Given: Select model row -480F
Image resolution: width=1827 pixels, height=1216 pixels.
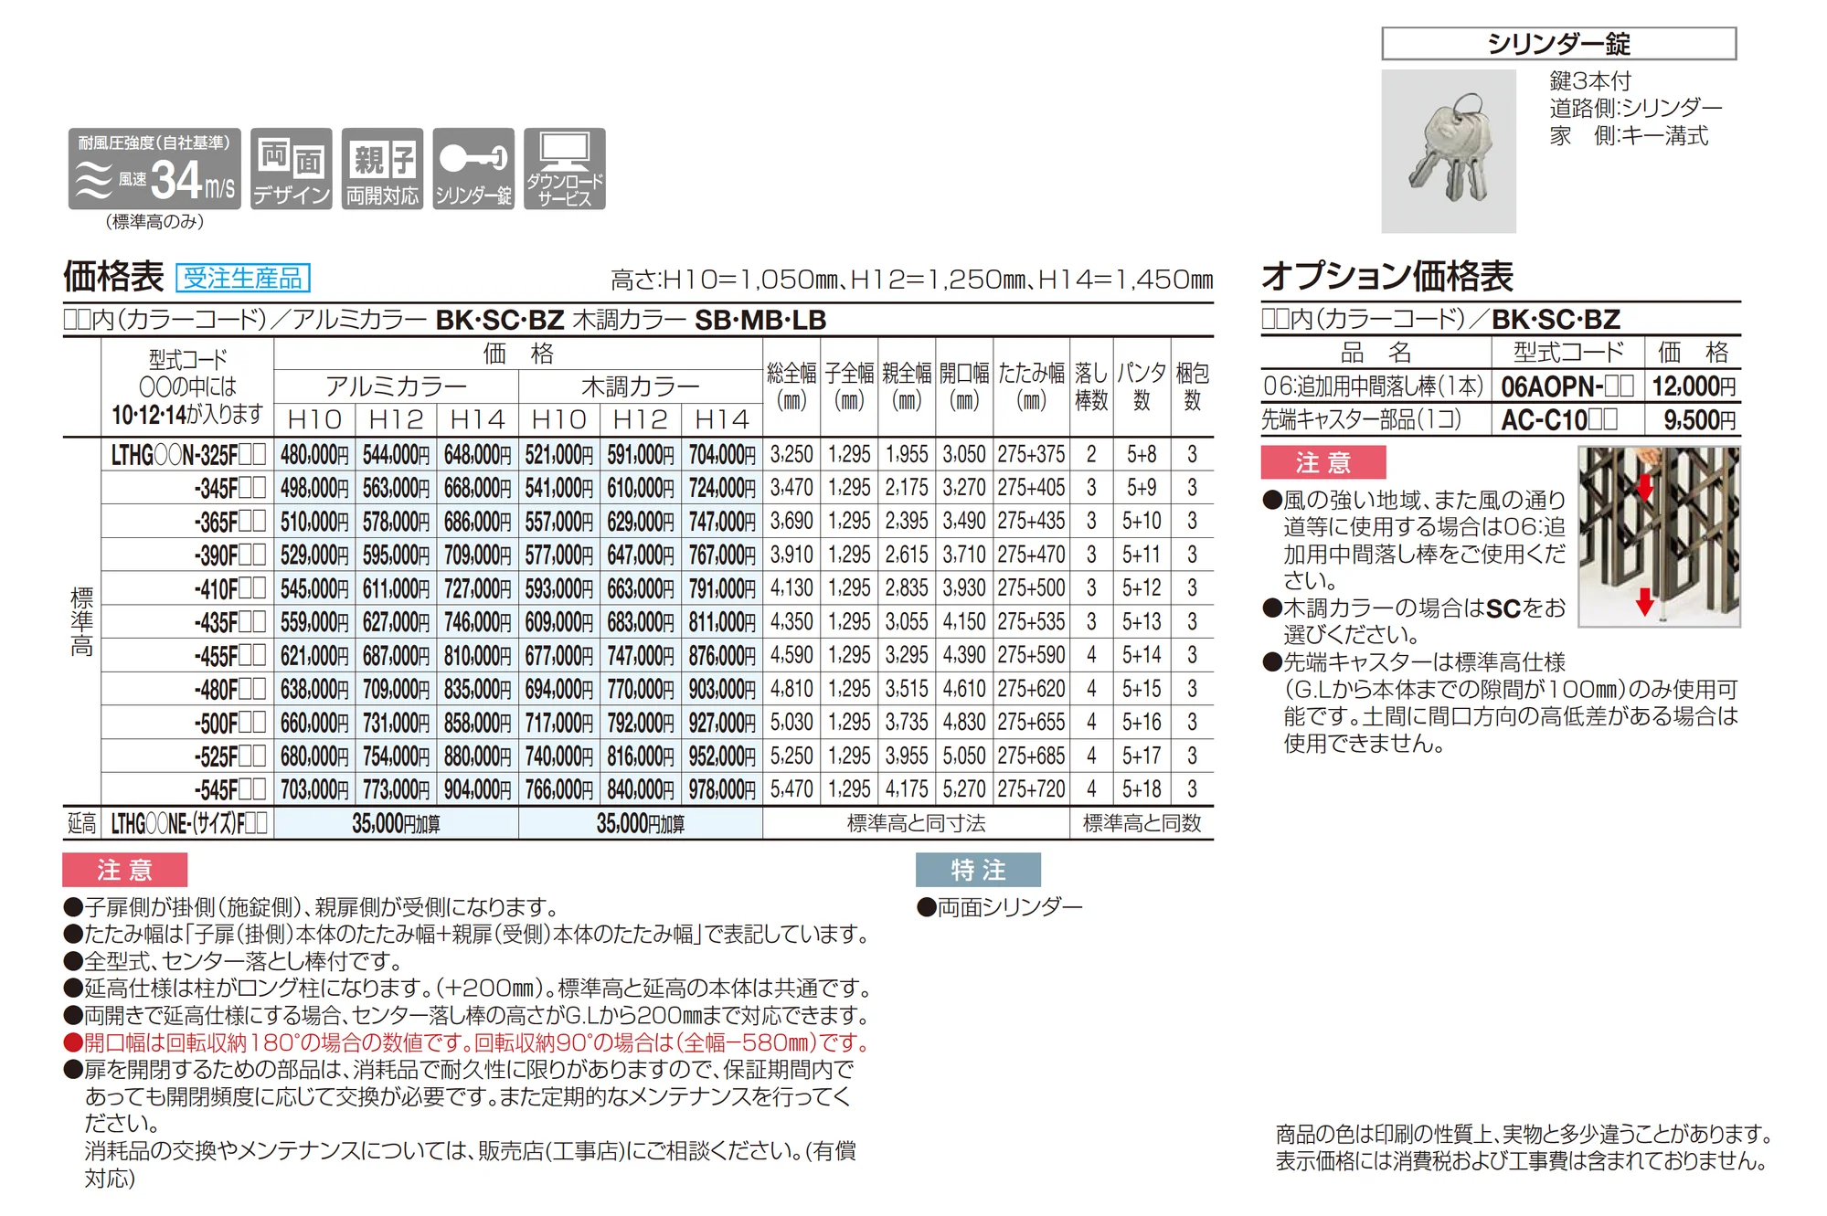Looking at the screenshot, I should click(x=229, y=689).
